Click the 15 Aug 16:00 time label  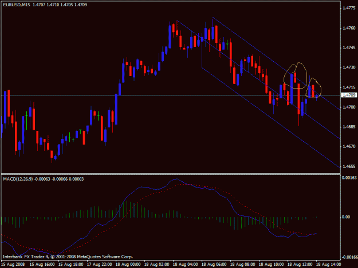click(x=42, y=265)
